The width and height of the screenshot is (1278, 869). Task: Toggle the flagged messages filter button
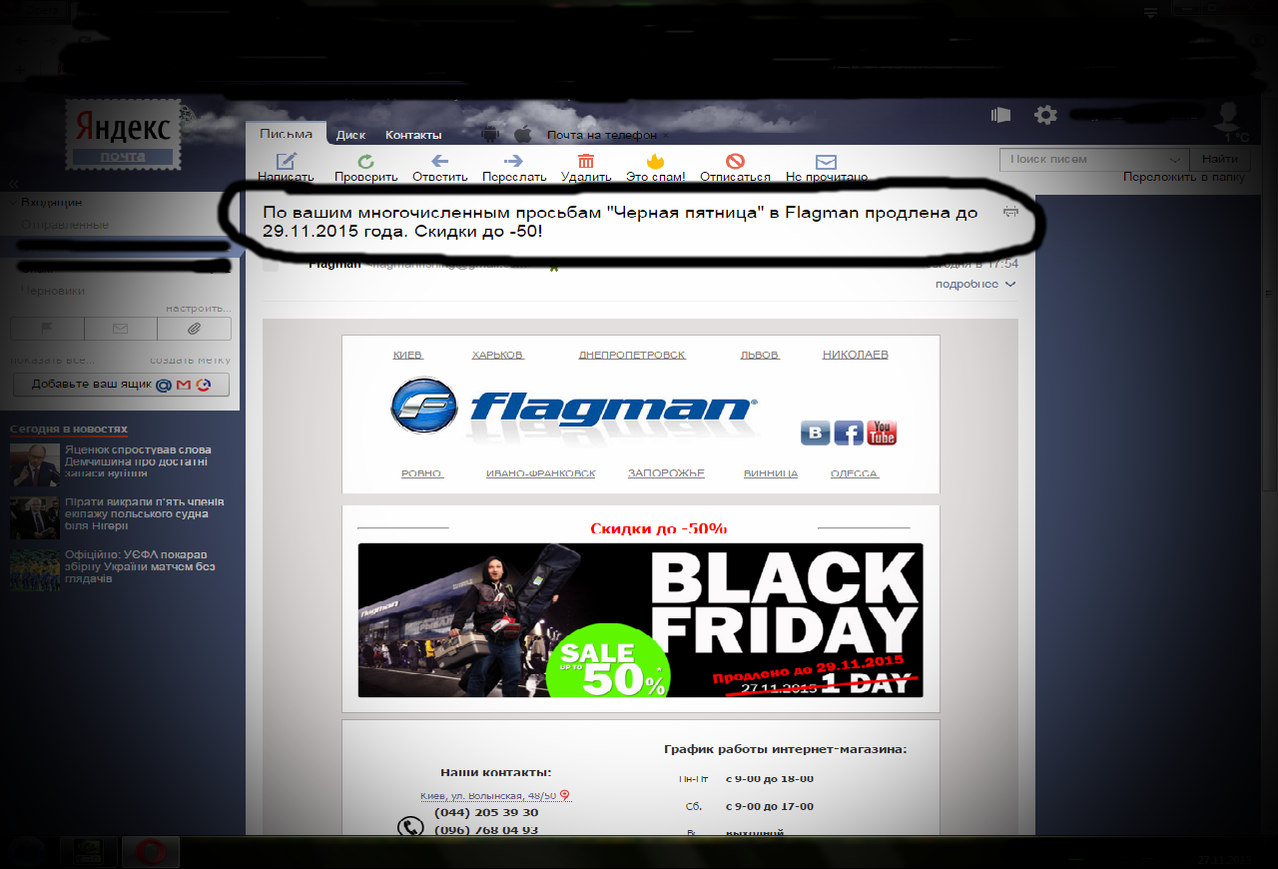tap(47, 329)
